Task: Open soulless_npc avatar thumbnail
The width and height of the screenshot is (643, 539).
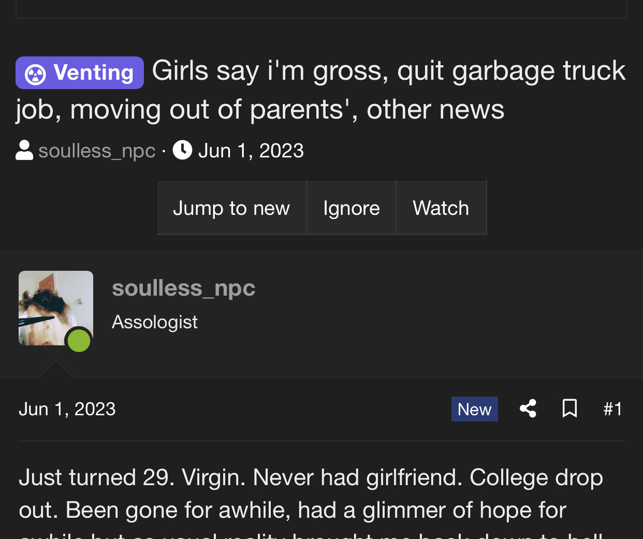Action: pyautogui.click(x=56, y=308)
